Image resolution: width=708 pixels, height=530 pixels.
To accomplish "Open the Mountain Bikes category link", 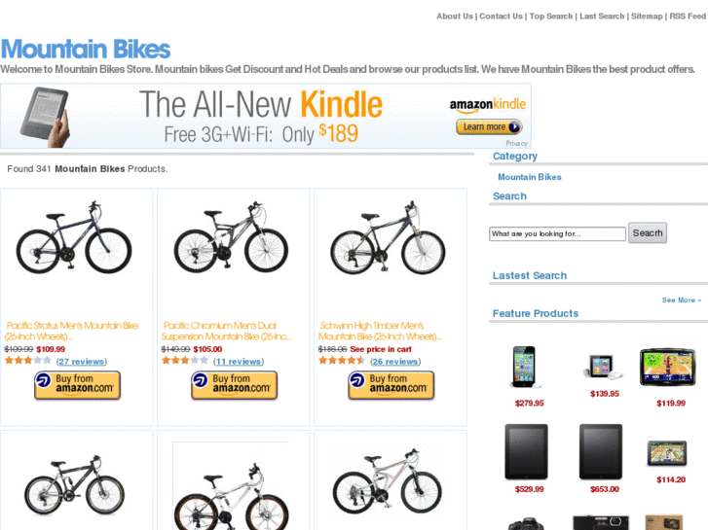I will [x=530, y=177].
